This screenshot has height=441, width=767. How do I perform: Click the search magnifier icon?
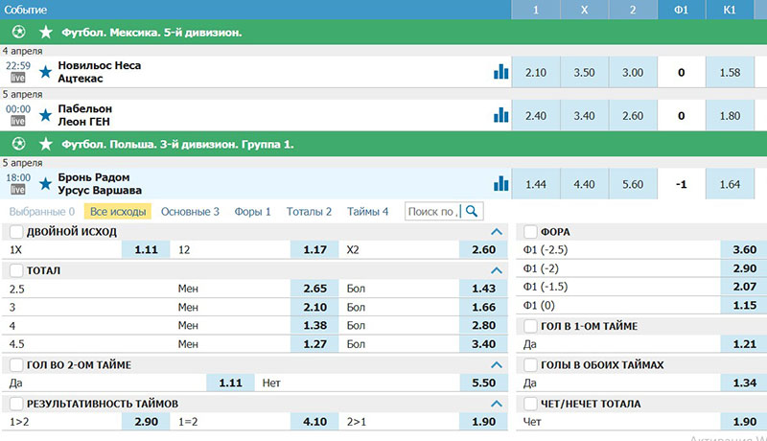472,211
